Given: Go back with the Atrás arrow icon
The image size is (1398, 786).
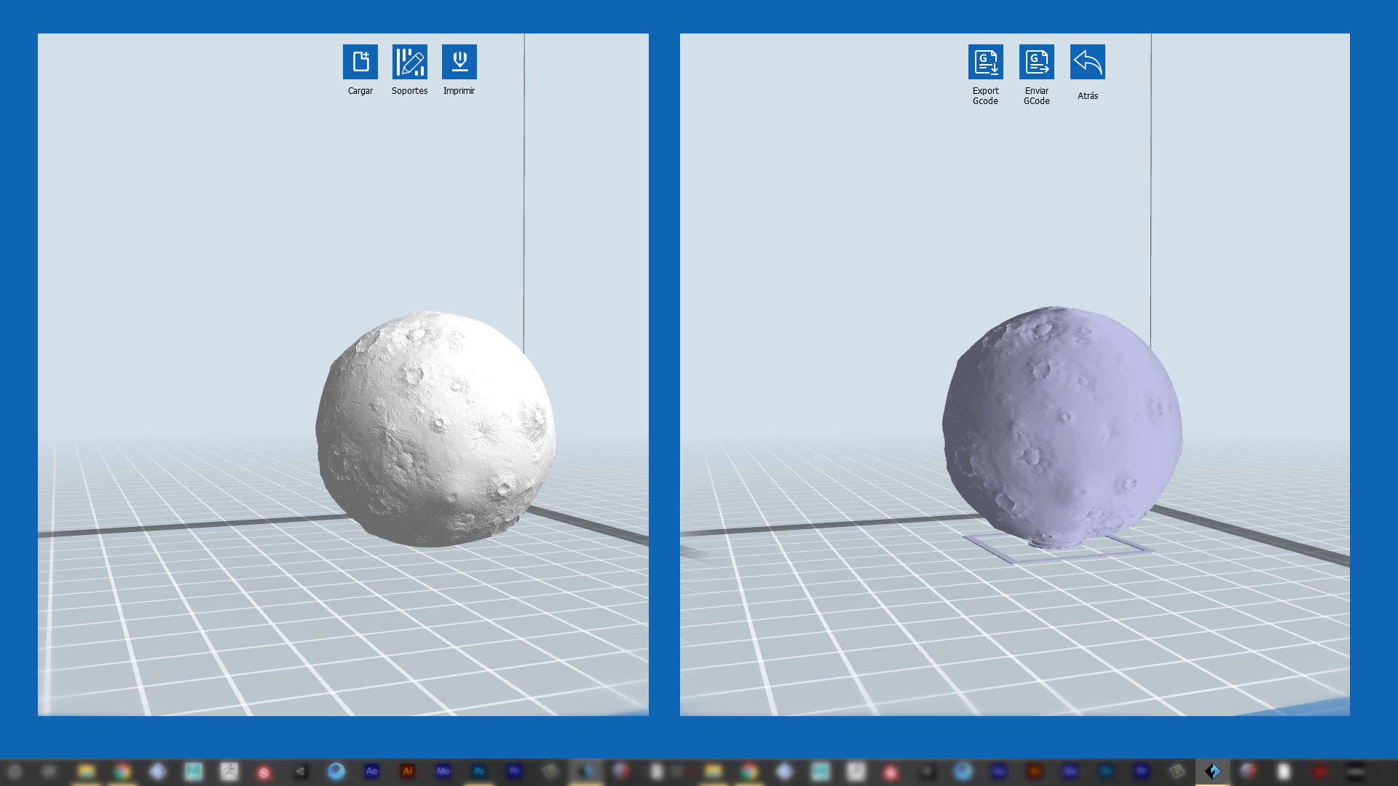Looking at the screenshot, I should point(1087,62).
